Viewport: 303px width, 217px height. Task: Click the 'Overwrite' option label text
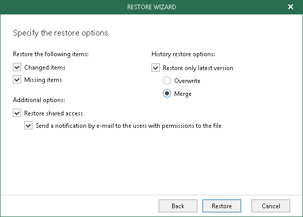pyautogui.click(x=187, y=81)
